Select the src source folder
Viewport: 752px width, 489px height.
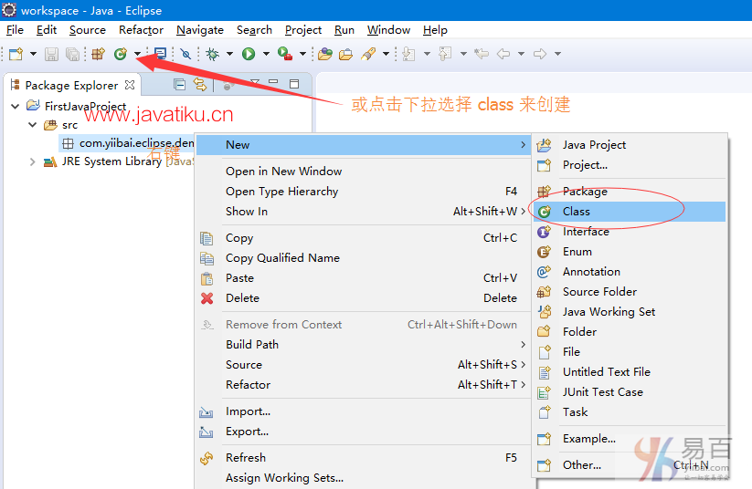coord(61,125)
